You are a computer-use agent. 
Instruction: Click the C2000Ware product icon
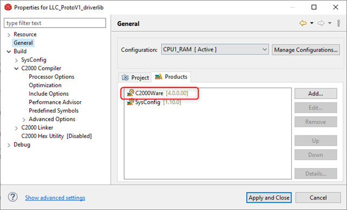tap(131, 93)
